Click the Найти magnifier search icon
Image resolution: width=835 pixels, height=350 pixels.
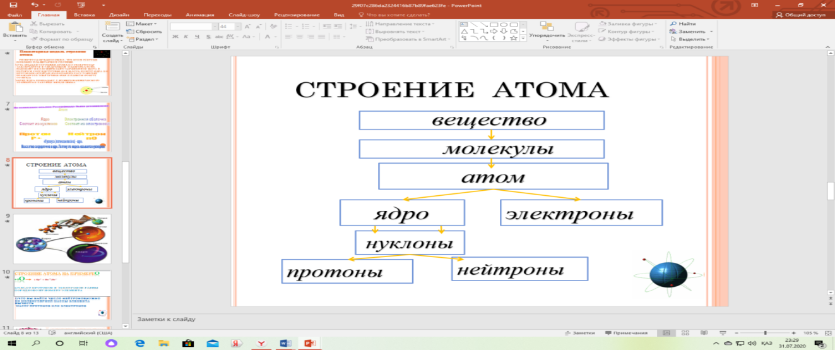pos(673,23)
